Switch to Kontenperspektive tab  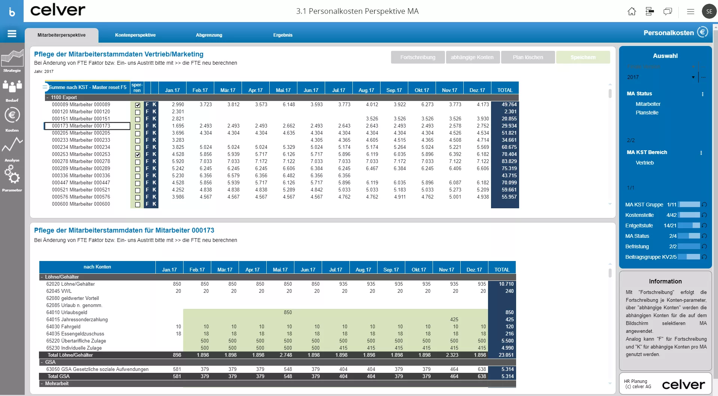pyautogui.click(x=135, y=35)
